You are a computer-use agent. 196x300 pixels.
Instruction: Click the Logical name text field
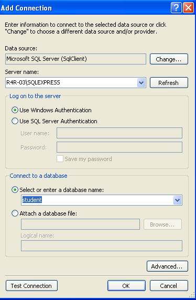(x=102, y=246)
